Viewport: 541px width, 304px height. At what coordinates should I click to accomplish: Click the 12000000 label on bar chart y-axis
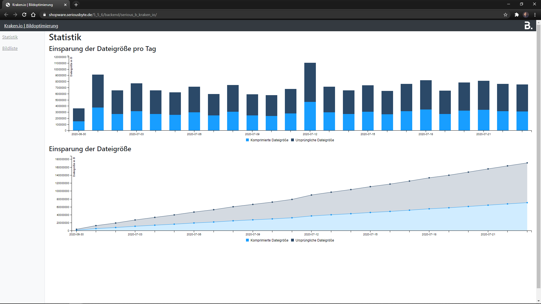[60, 57]
